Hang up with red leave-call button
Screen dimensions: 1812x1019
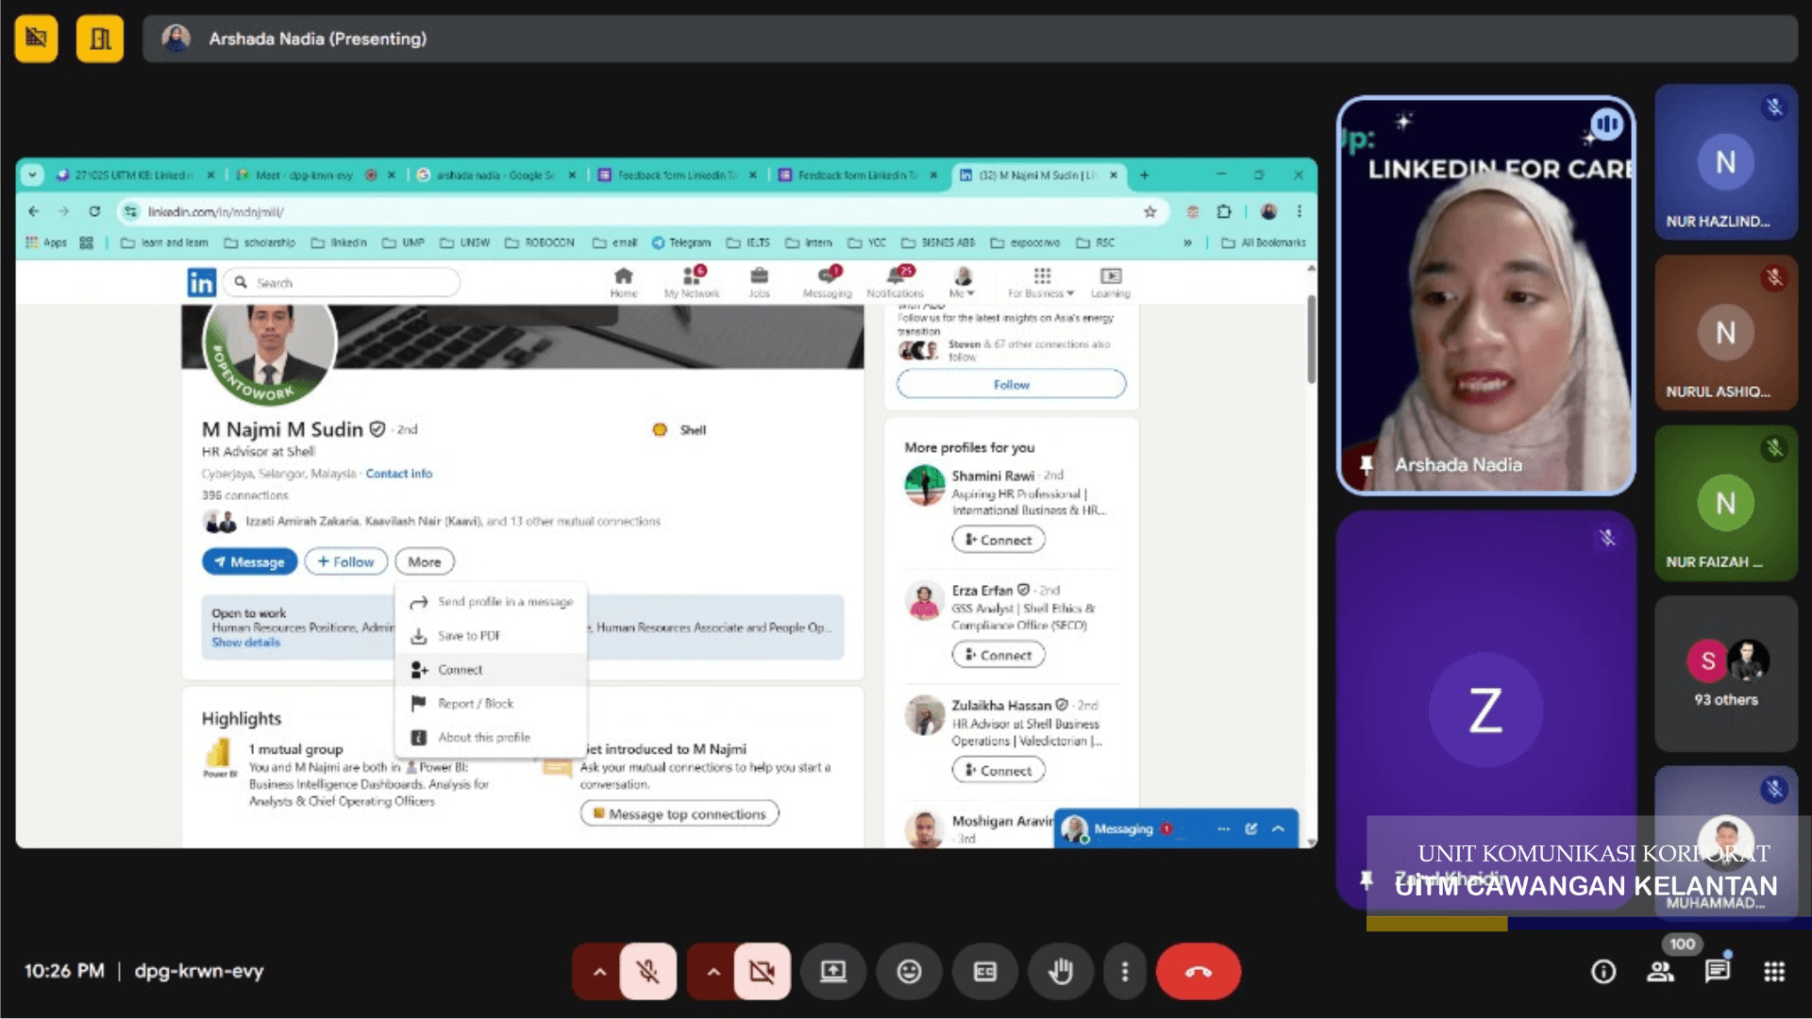[x=1198, y=971]
